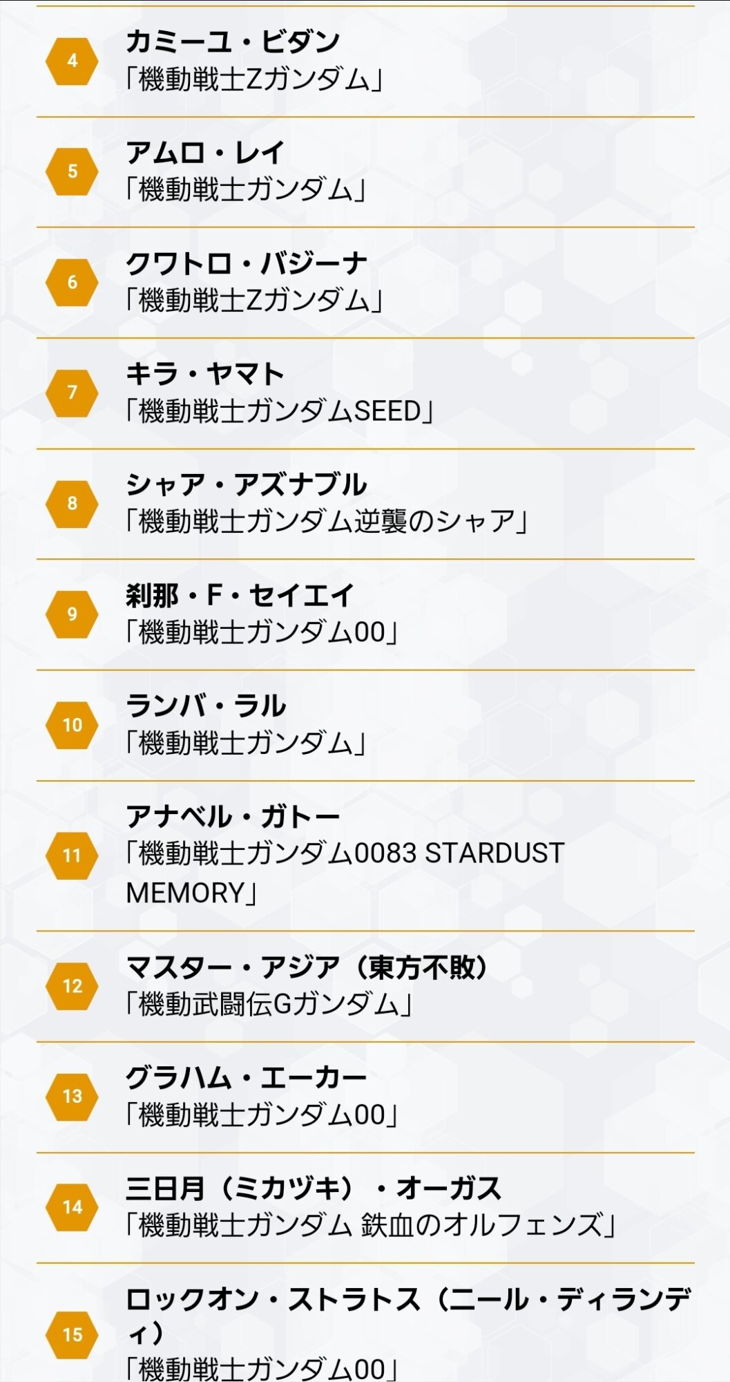The width and height of the screenshot is (730, 1382).
Task: Select the rank 15 hexagon badge
Action: tap(72, 1335)
